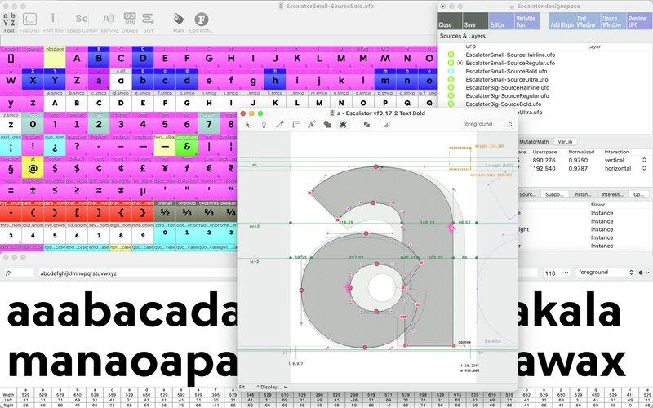Switch to the MutatorMath tab
Screen dimensions: 653x408
[x=538, y=141]
